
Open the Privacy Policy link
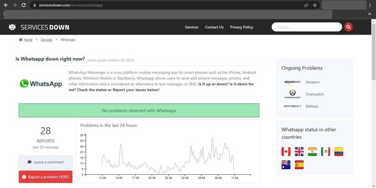point(242,27)
